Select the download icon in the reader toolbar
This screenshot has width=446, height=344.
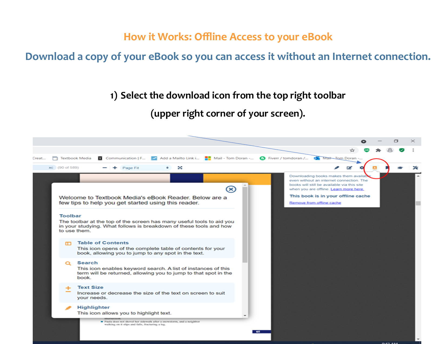[x=375, y=168]
